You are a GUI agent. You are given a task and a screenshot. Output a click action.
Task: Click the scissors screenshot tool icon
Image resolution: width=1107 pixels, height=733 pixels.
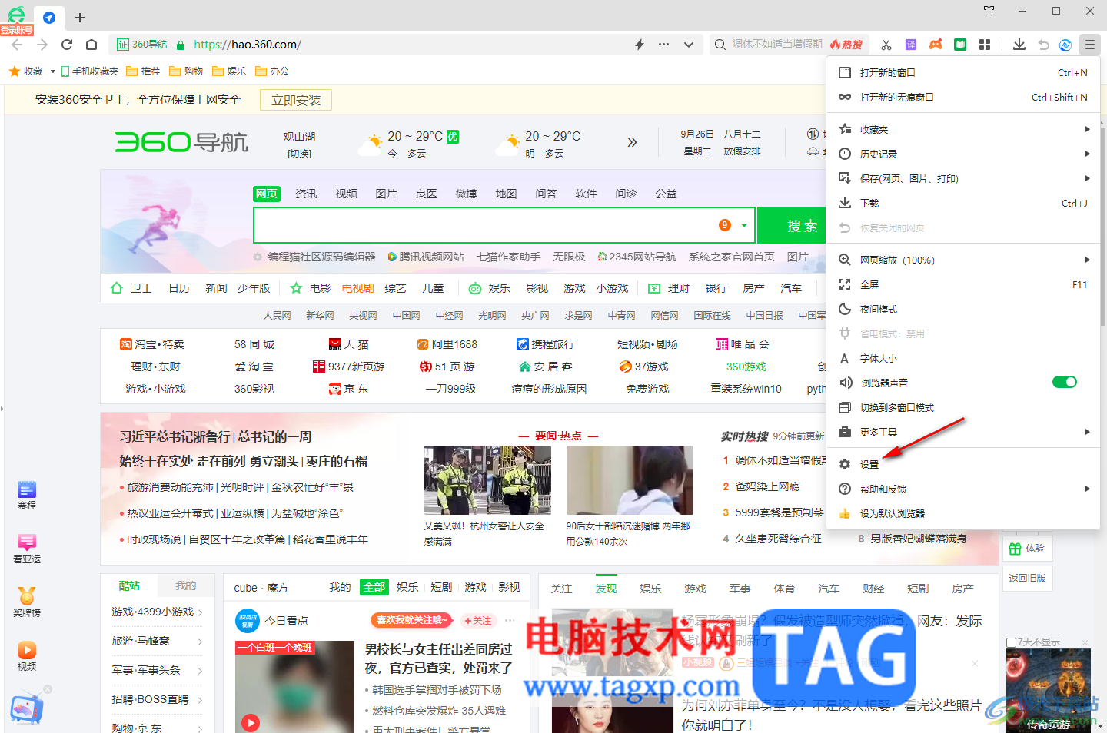pos(886,45)
